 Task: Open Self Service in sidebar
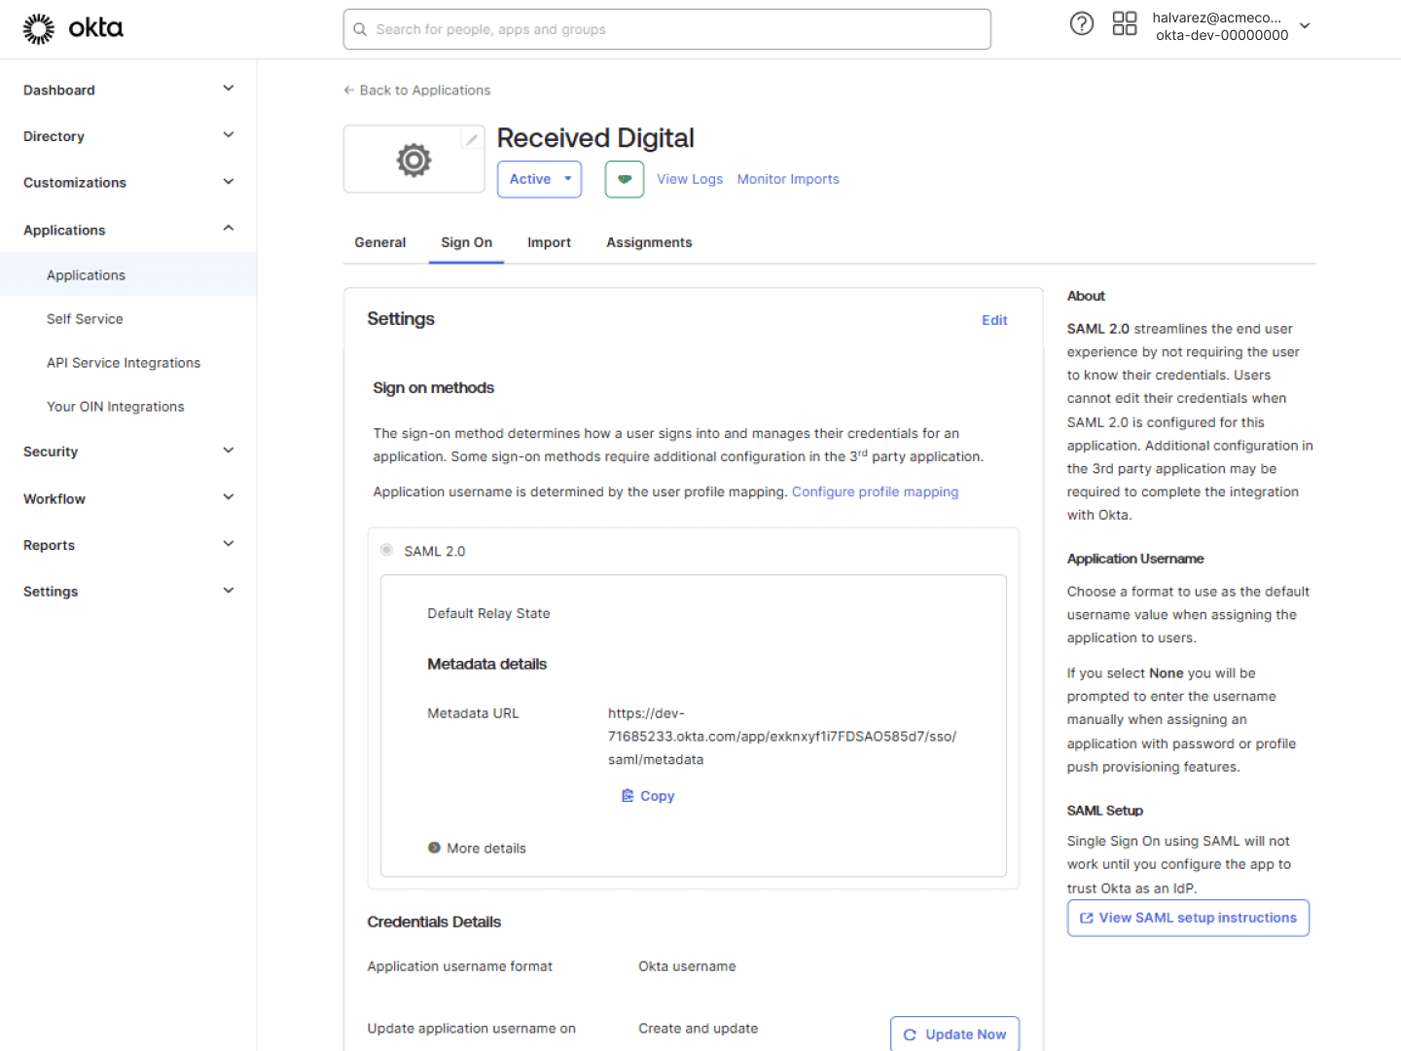85,319
